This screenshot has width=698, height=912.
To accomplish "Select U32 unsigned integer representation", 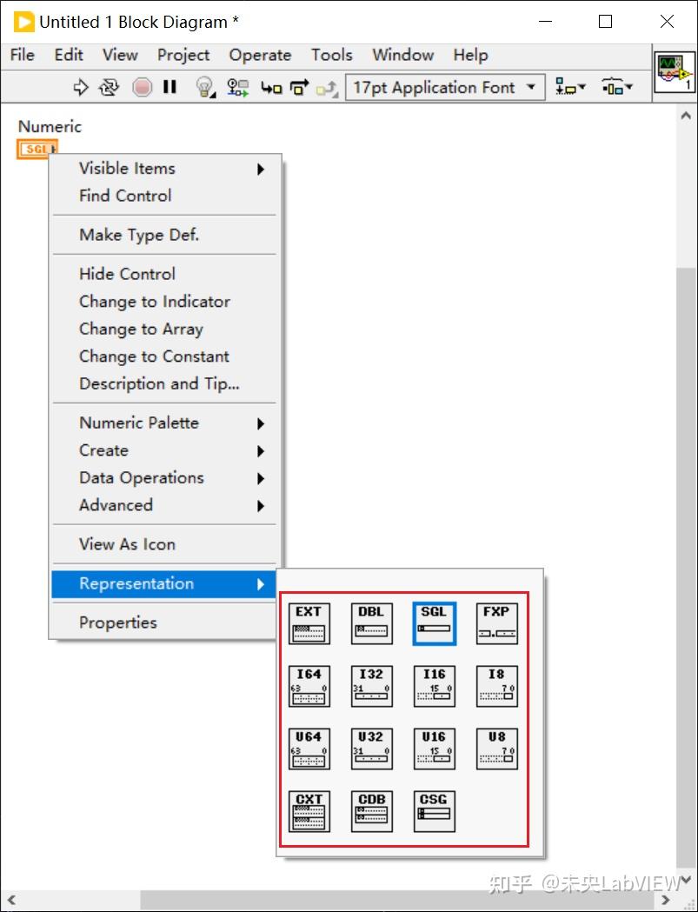I will (372, 749).
